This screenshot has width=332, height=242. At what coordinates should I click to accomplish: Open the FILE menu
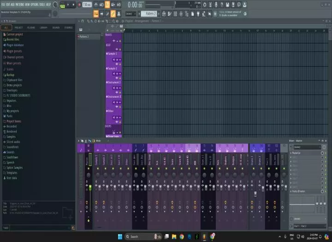pos(3,5)
